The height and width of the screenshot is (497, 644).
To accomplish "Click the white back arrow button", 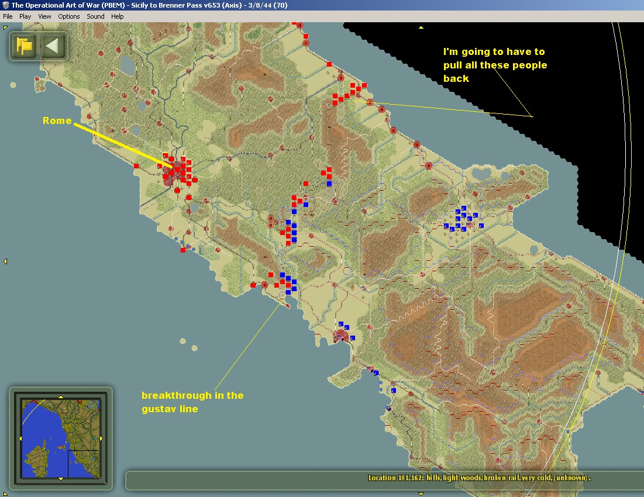I will point(52,46).
